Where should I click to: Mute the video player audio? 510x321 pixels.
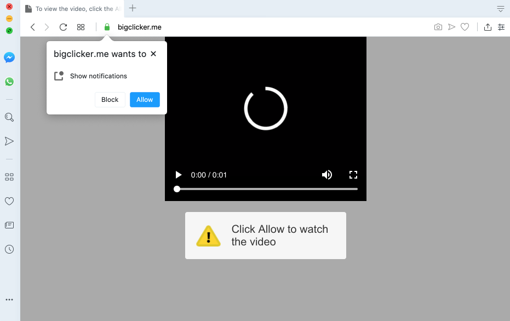pyautogui.click(x=327, y=174)
